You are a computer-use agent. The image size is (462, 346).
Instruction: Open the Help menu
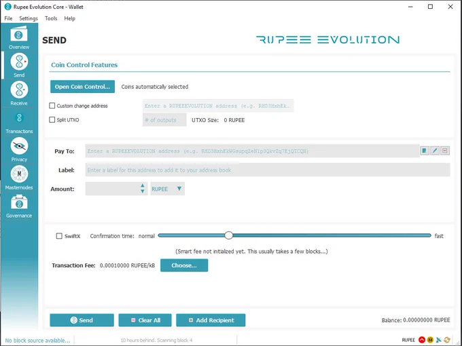69,18
